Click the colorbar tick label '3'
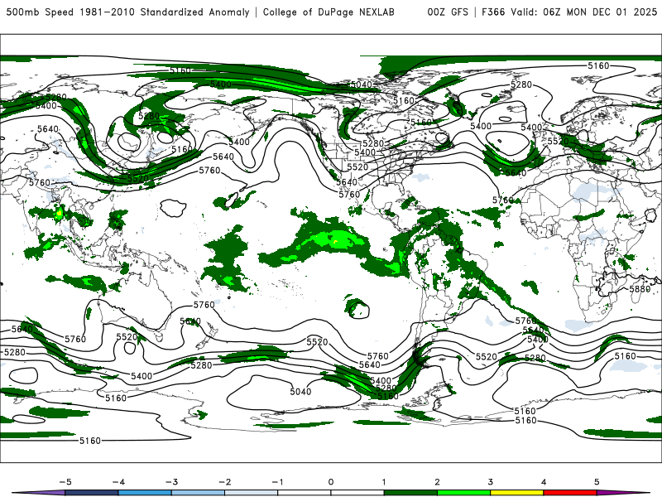662x497 pixels. point(490,482)
